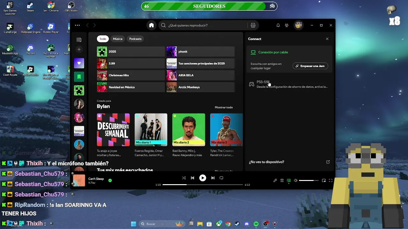Open the Steam desktop shortcut
Screen dimensions: 408x229
30,7
